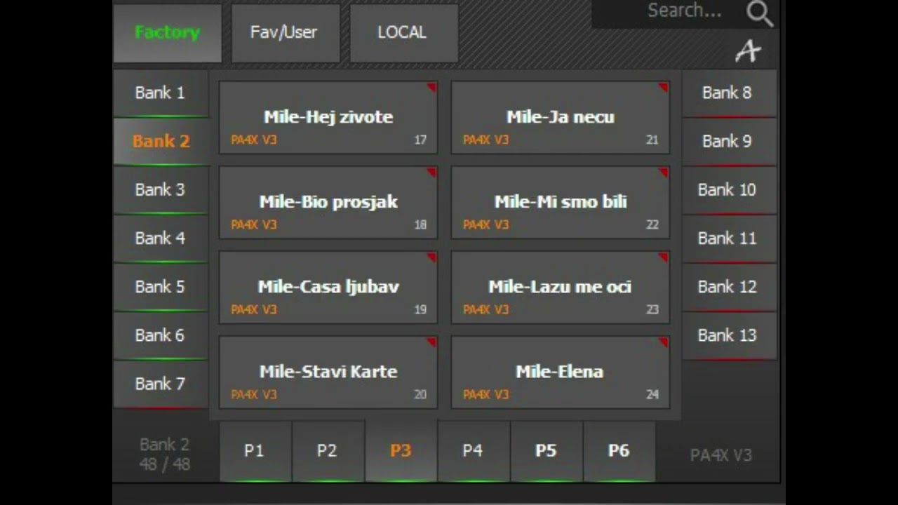Image resolution: width=898 pixels, height=505 pixels.
Task: Load the Mile-Stavi Karte style
Action: (328, 372)
